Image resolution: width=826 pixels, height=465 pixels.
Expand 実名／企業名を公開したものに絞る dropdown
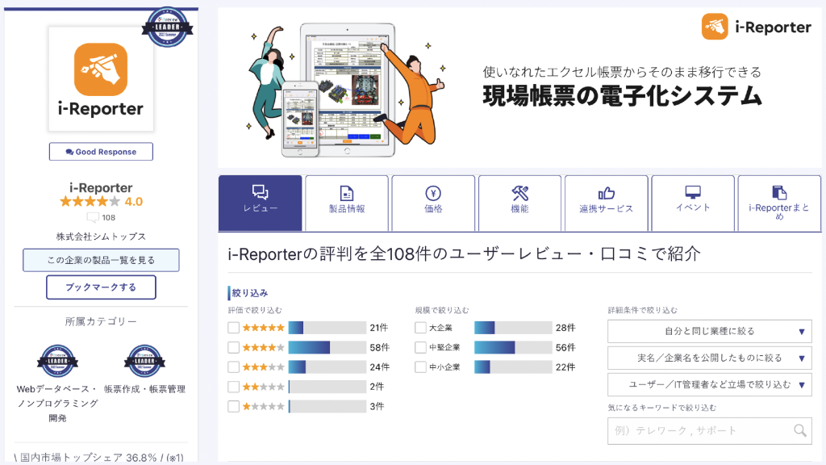[x=710, y=358]
